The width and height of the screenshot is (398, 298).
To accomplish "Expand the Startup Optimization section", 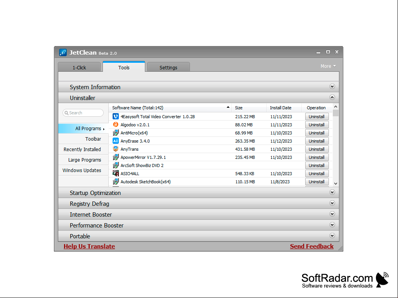I will (x=332, y=192).
